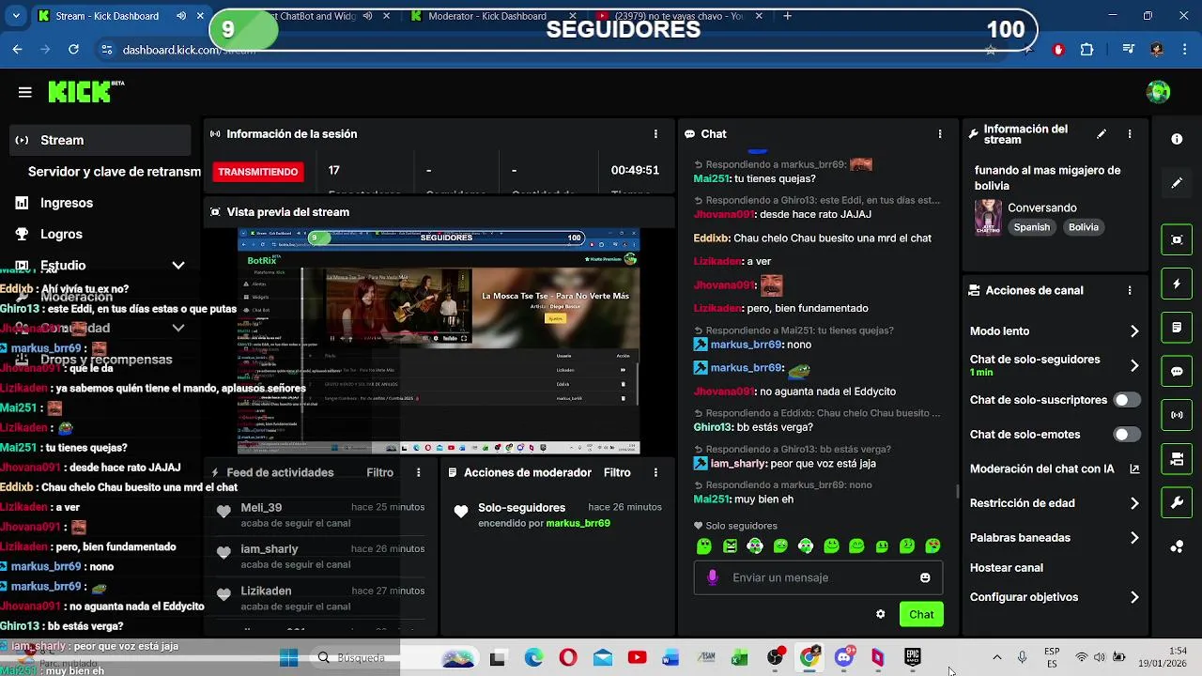This screenshot has height=676, width=1202.
Task: Open three-dot menu of Acciones de canal
Action: 1130,291
